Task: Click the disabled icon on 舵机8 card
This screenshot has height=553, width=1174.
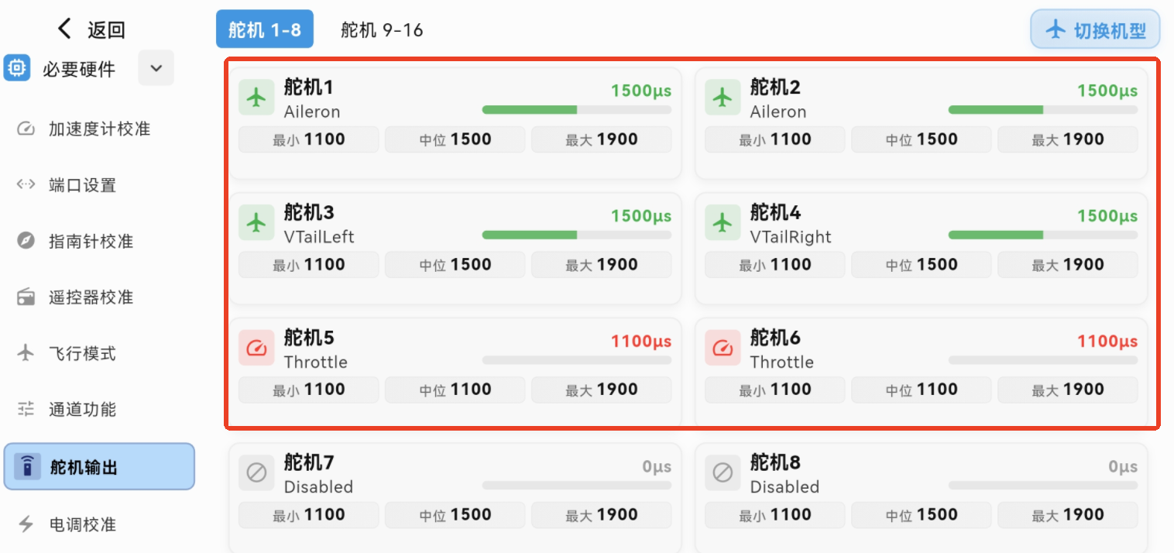Action: point(723,473)
